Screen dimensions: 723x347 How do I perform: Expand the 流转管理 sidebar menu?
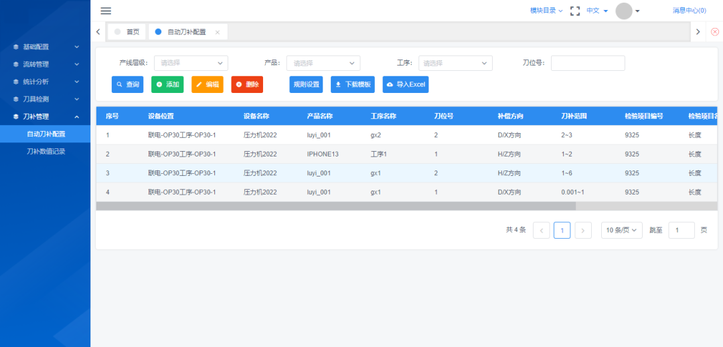pyautogui.click(x=46, y=64)
